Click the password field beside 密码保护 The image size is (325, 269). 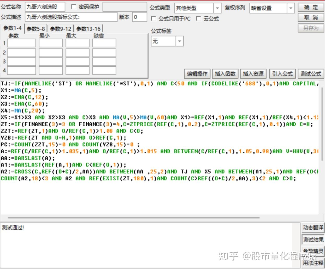click(125, 7)
